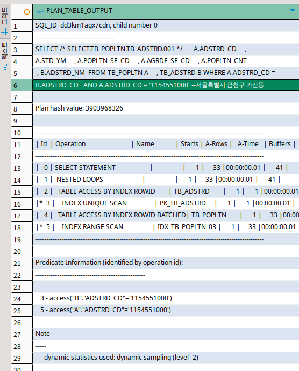Image resolution: width=299 pixels, height=371 pixels.
Task: Click the Predicate Information cell
Action: [166, 263]
